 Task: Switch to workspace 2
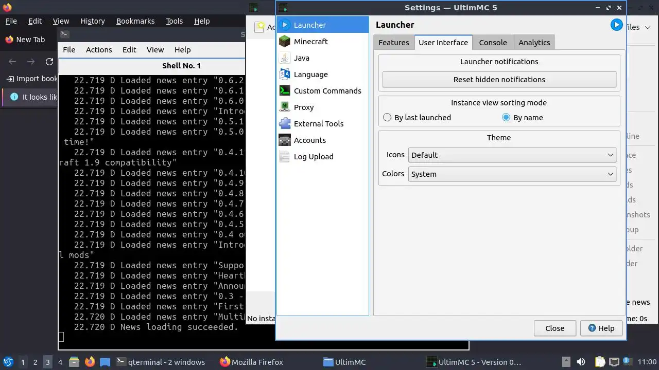pyautogui.click(x=35, y=362)
